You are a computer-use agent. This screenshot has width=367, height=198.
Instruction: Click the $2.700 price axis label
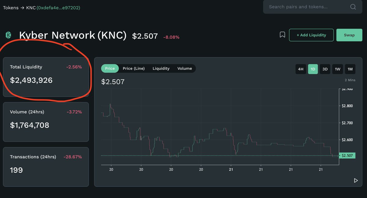click(347, 123)
